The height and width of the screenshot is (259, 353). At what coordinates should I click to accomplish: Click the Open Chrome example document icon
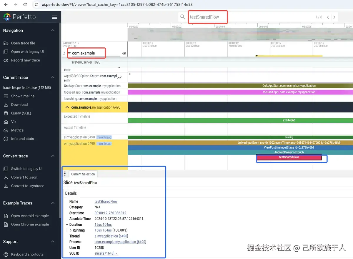click(x=6, y=225)
